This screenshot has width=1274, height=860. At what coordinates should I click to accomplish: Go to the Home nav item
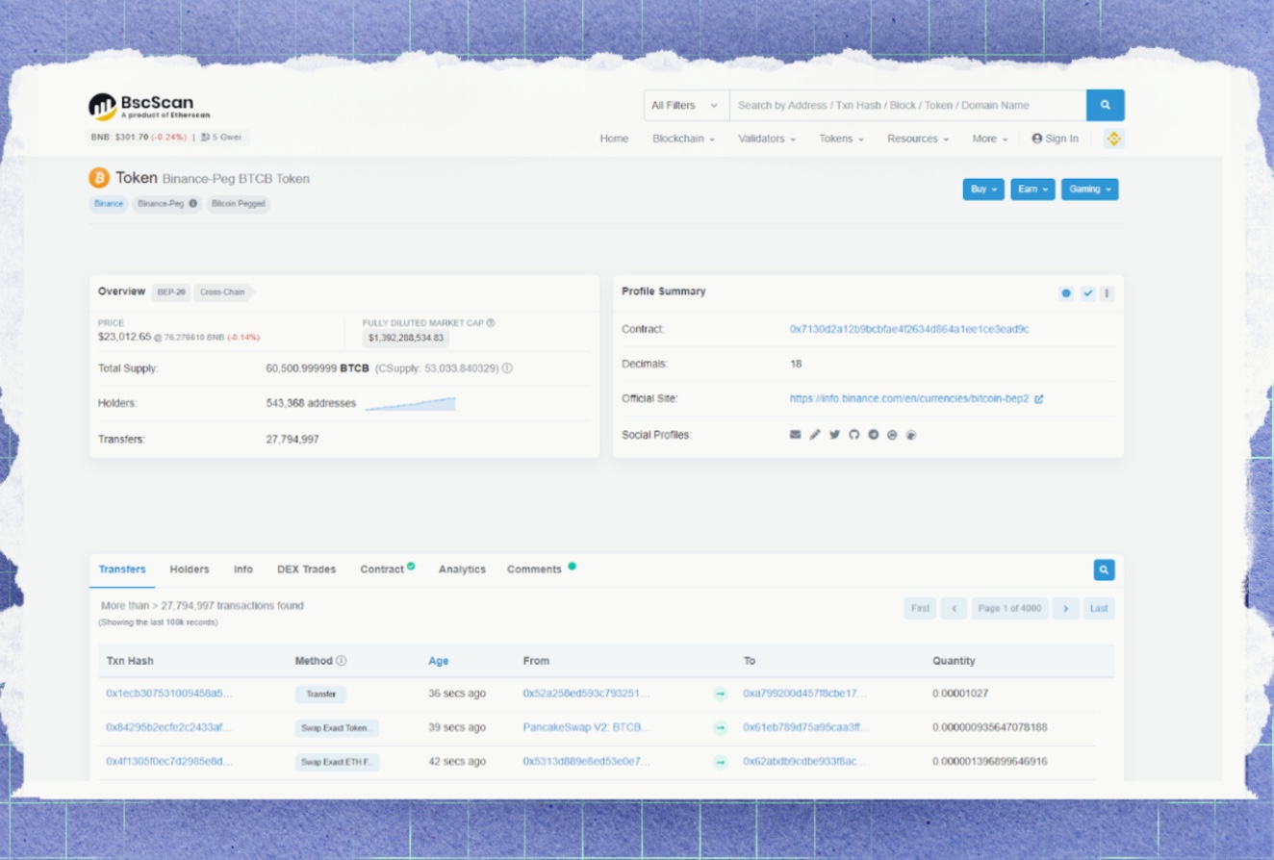(x=614, y=139)
